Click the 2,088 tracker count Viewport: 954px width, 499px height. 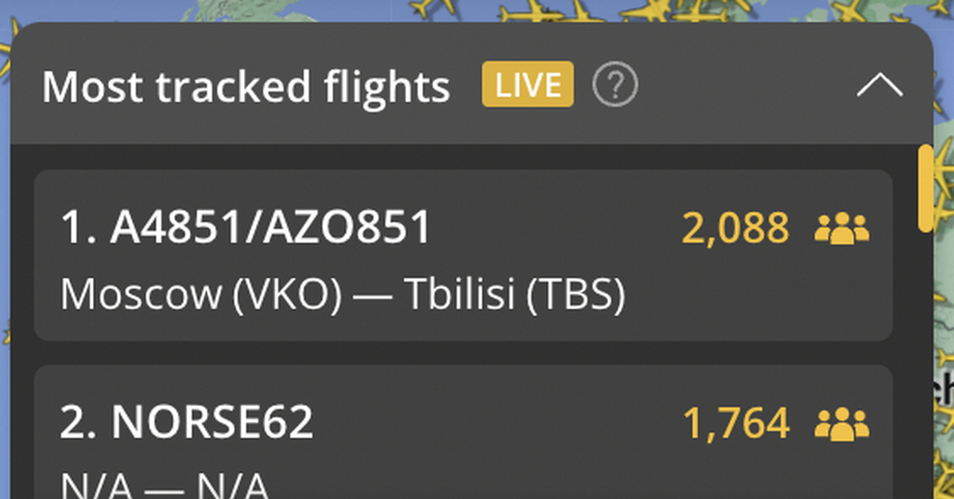(735, 229)
